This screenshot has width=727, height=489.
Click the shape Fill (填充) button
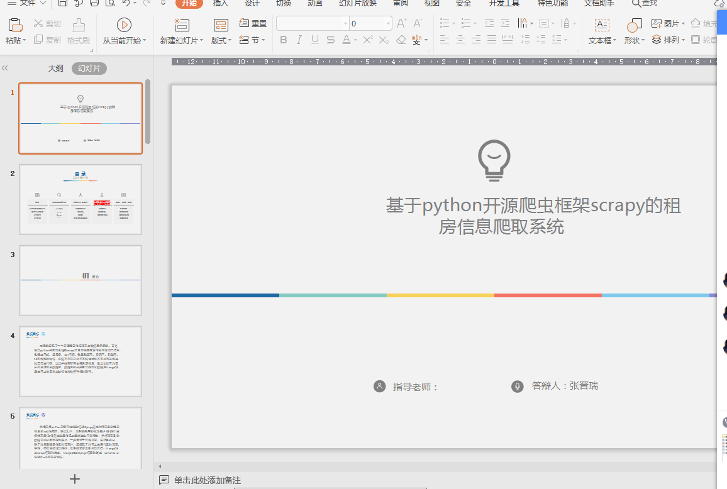click(x=702, y=23)
